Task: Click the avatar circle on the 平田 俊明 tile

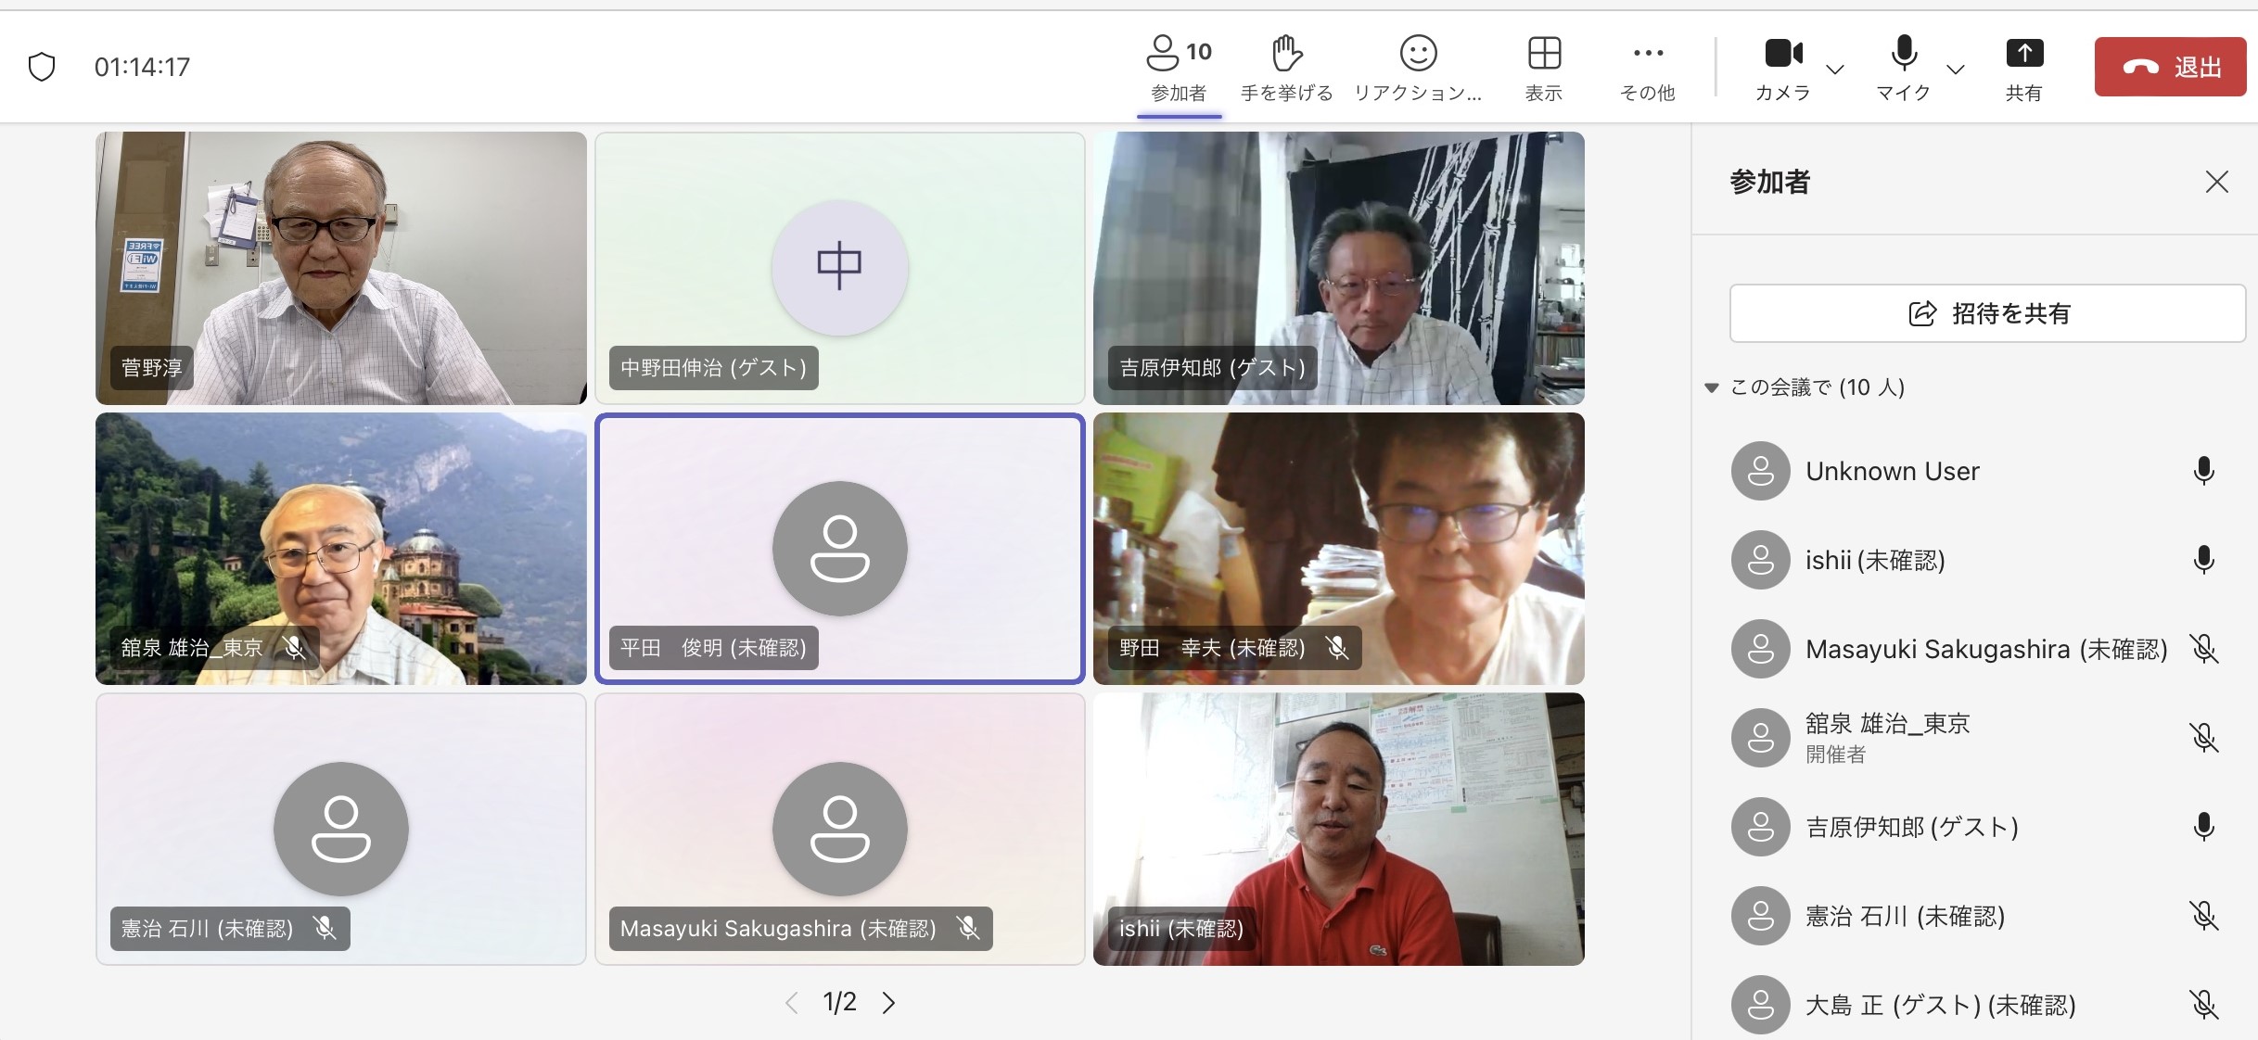Action: (840, 549)
